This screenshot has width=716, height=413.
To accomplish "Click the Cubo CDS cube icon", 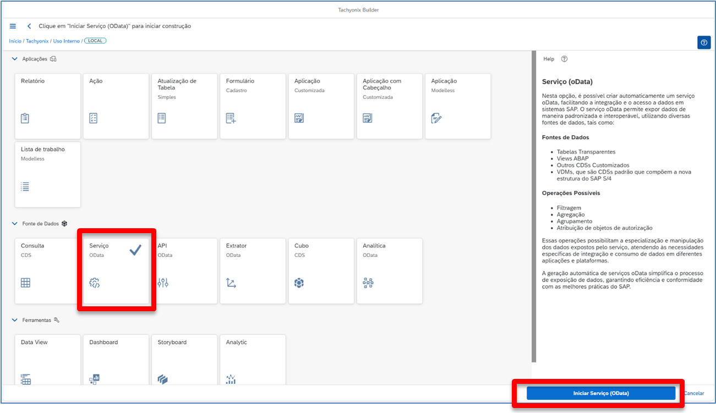I will click(x=299, y=283).
